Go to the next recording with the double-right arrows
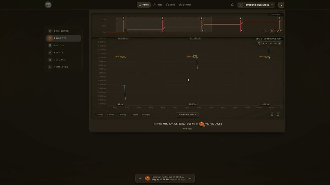The image size is (330, 185). pyautogui.click(x=190, y=178)
